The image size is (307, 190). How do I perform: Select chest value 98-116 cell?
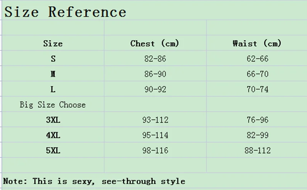[155, 151]
